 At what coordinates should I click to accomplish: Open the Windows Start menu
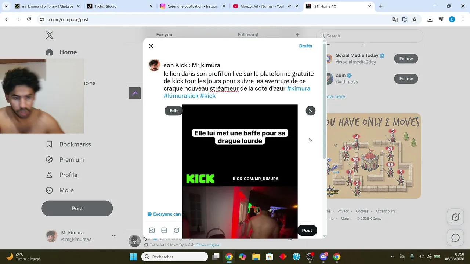(133, 257)
